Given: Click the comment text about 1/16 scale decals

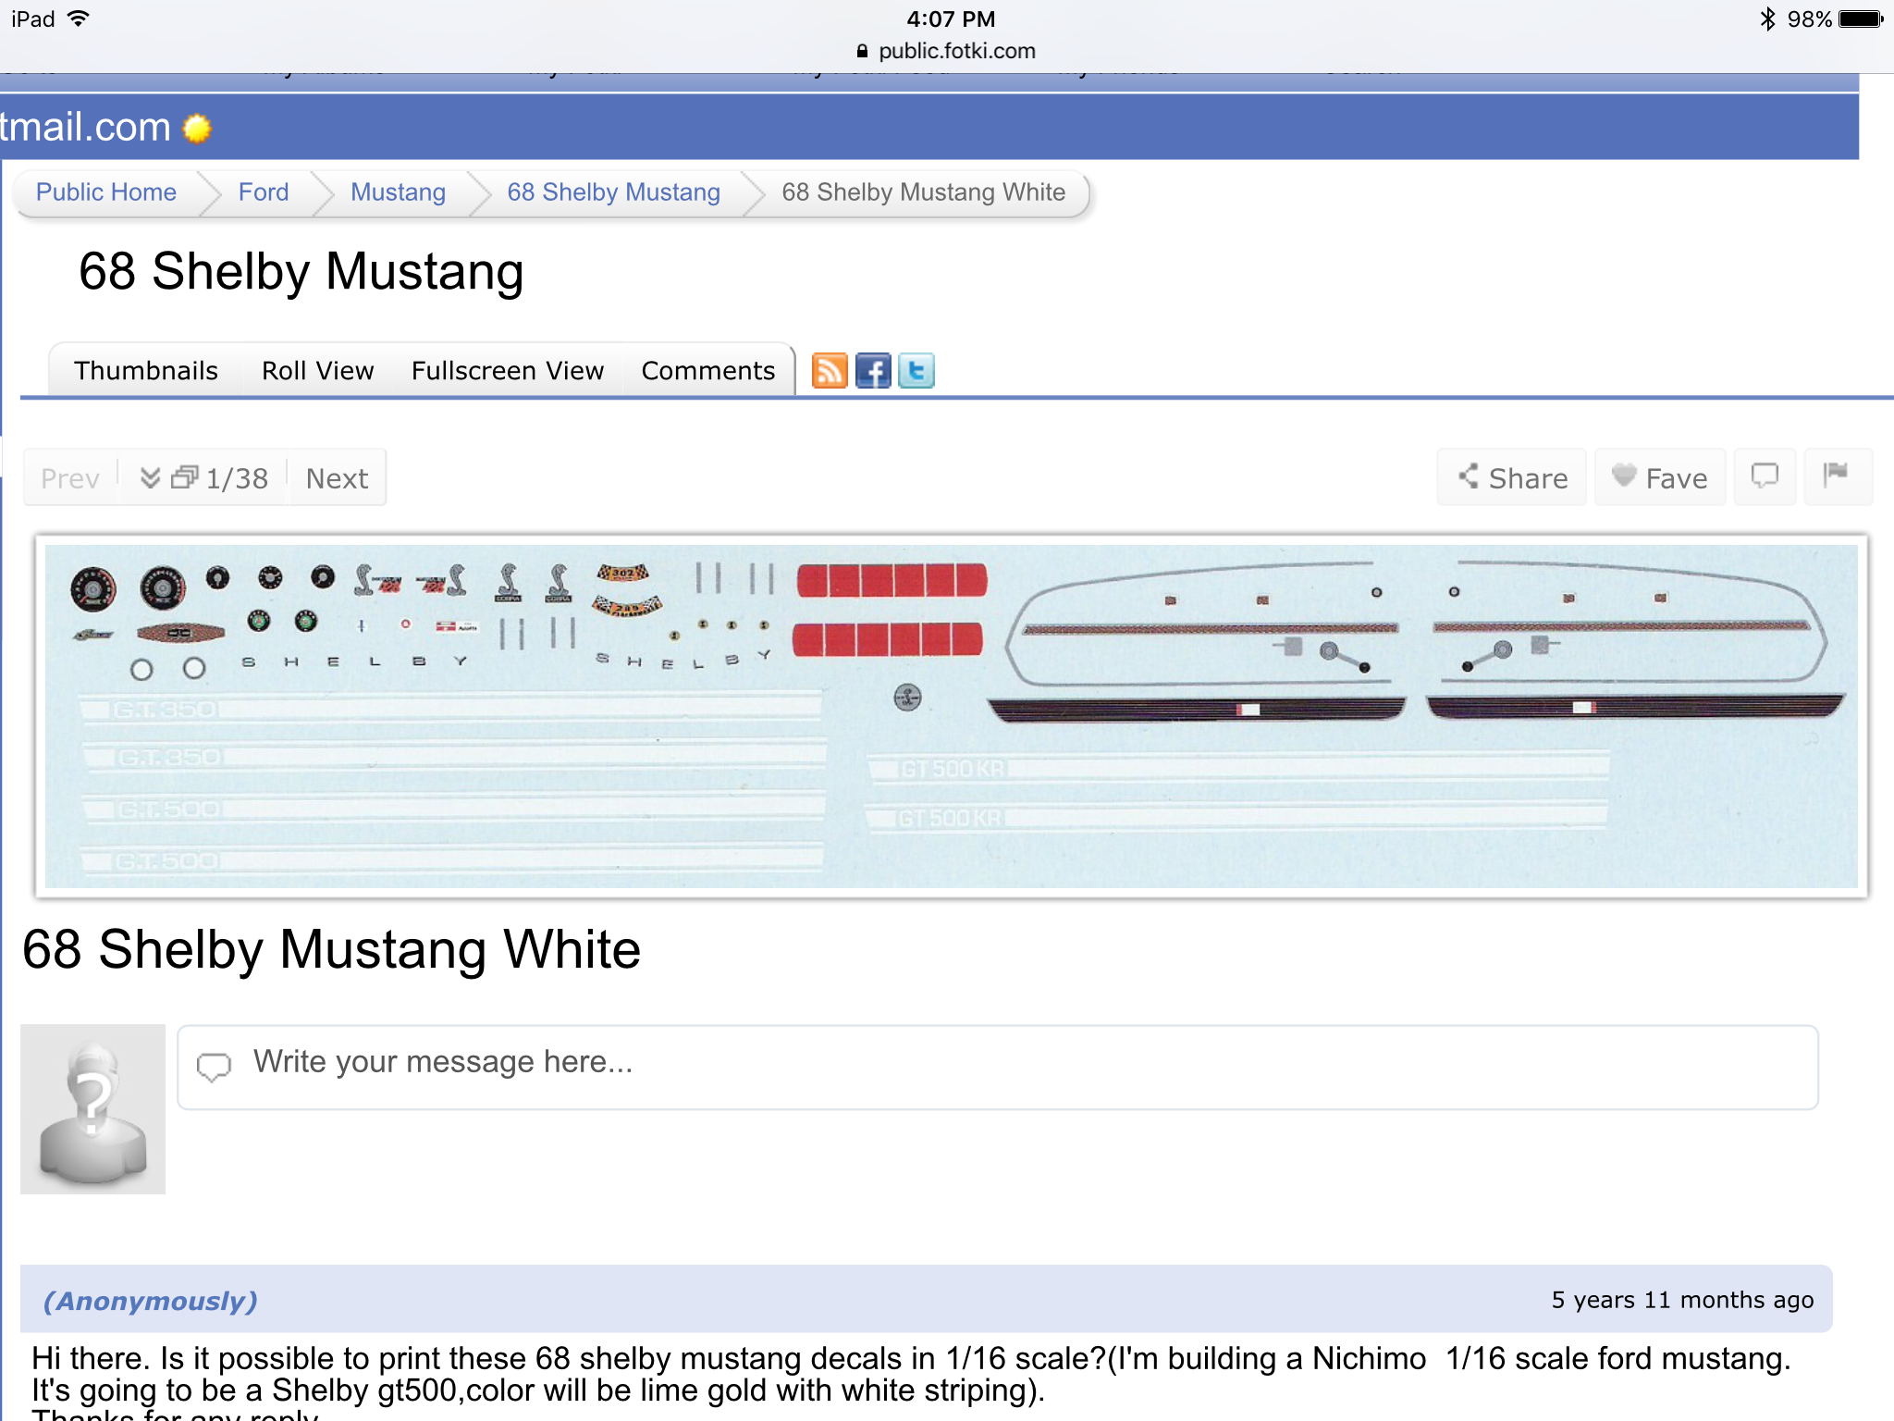Looking at the screenshot, I should [x=911, y=1382].
